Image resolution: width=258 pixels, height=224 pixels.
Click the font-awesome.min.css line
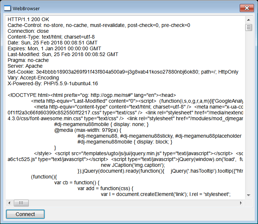125,119
